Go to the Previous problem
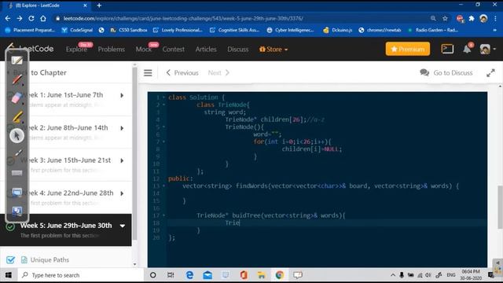This screenshot has width=503, height=283. point(182,73)
